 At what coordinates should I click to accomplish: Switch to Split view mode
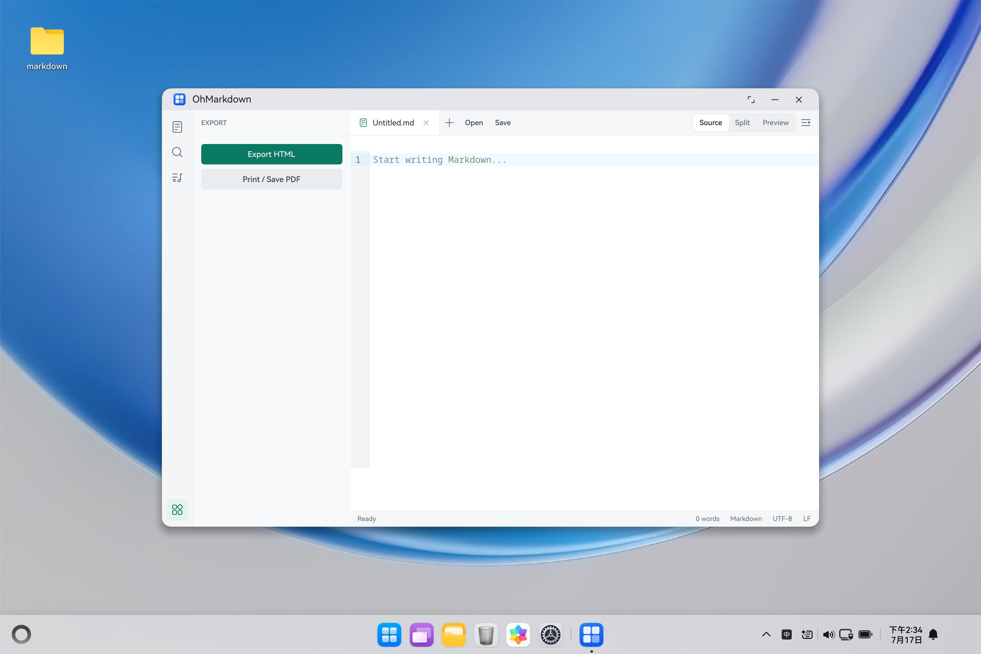coord(742,123)
